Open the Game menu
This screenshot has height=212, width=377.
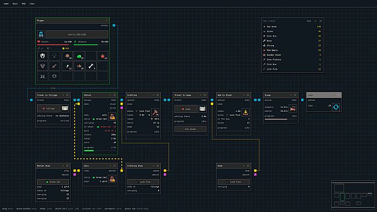[x=6, y=3]
